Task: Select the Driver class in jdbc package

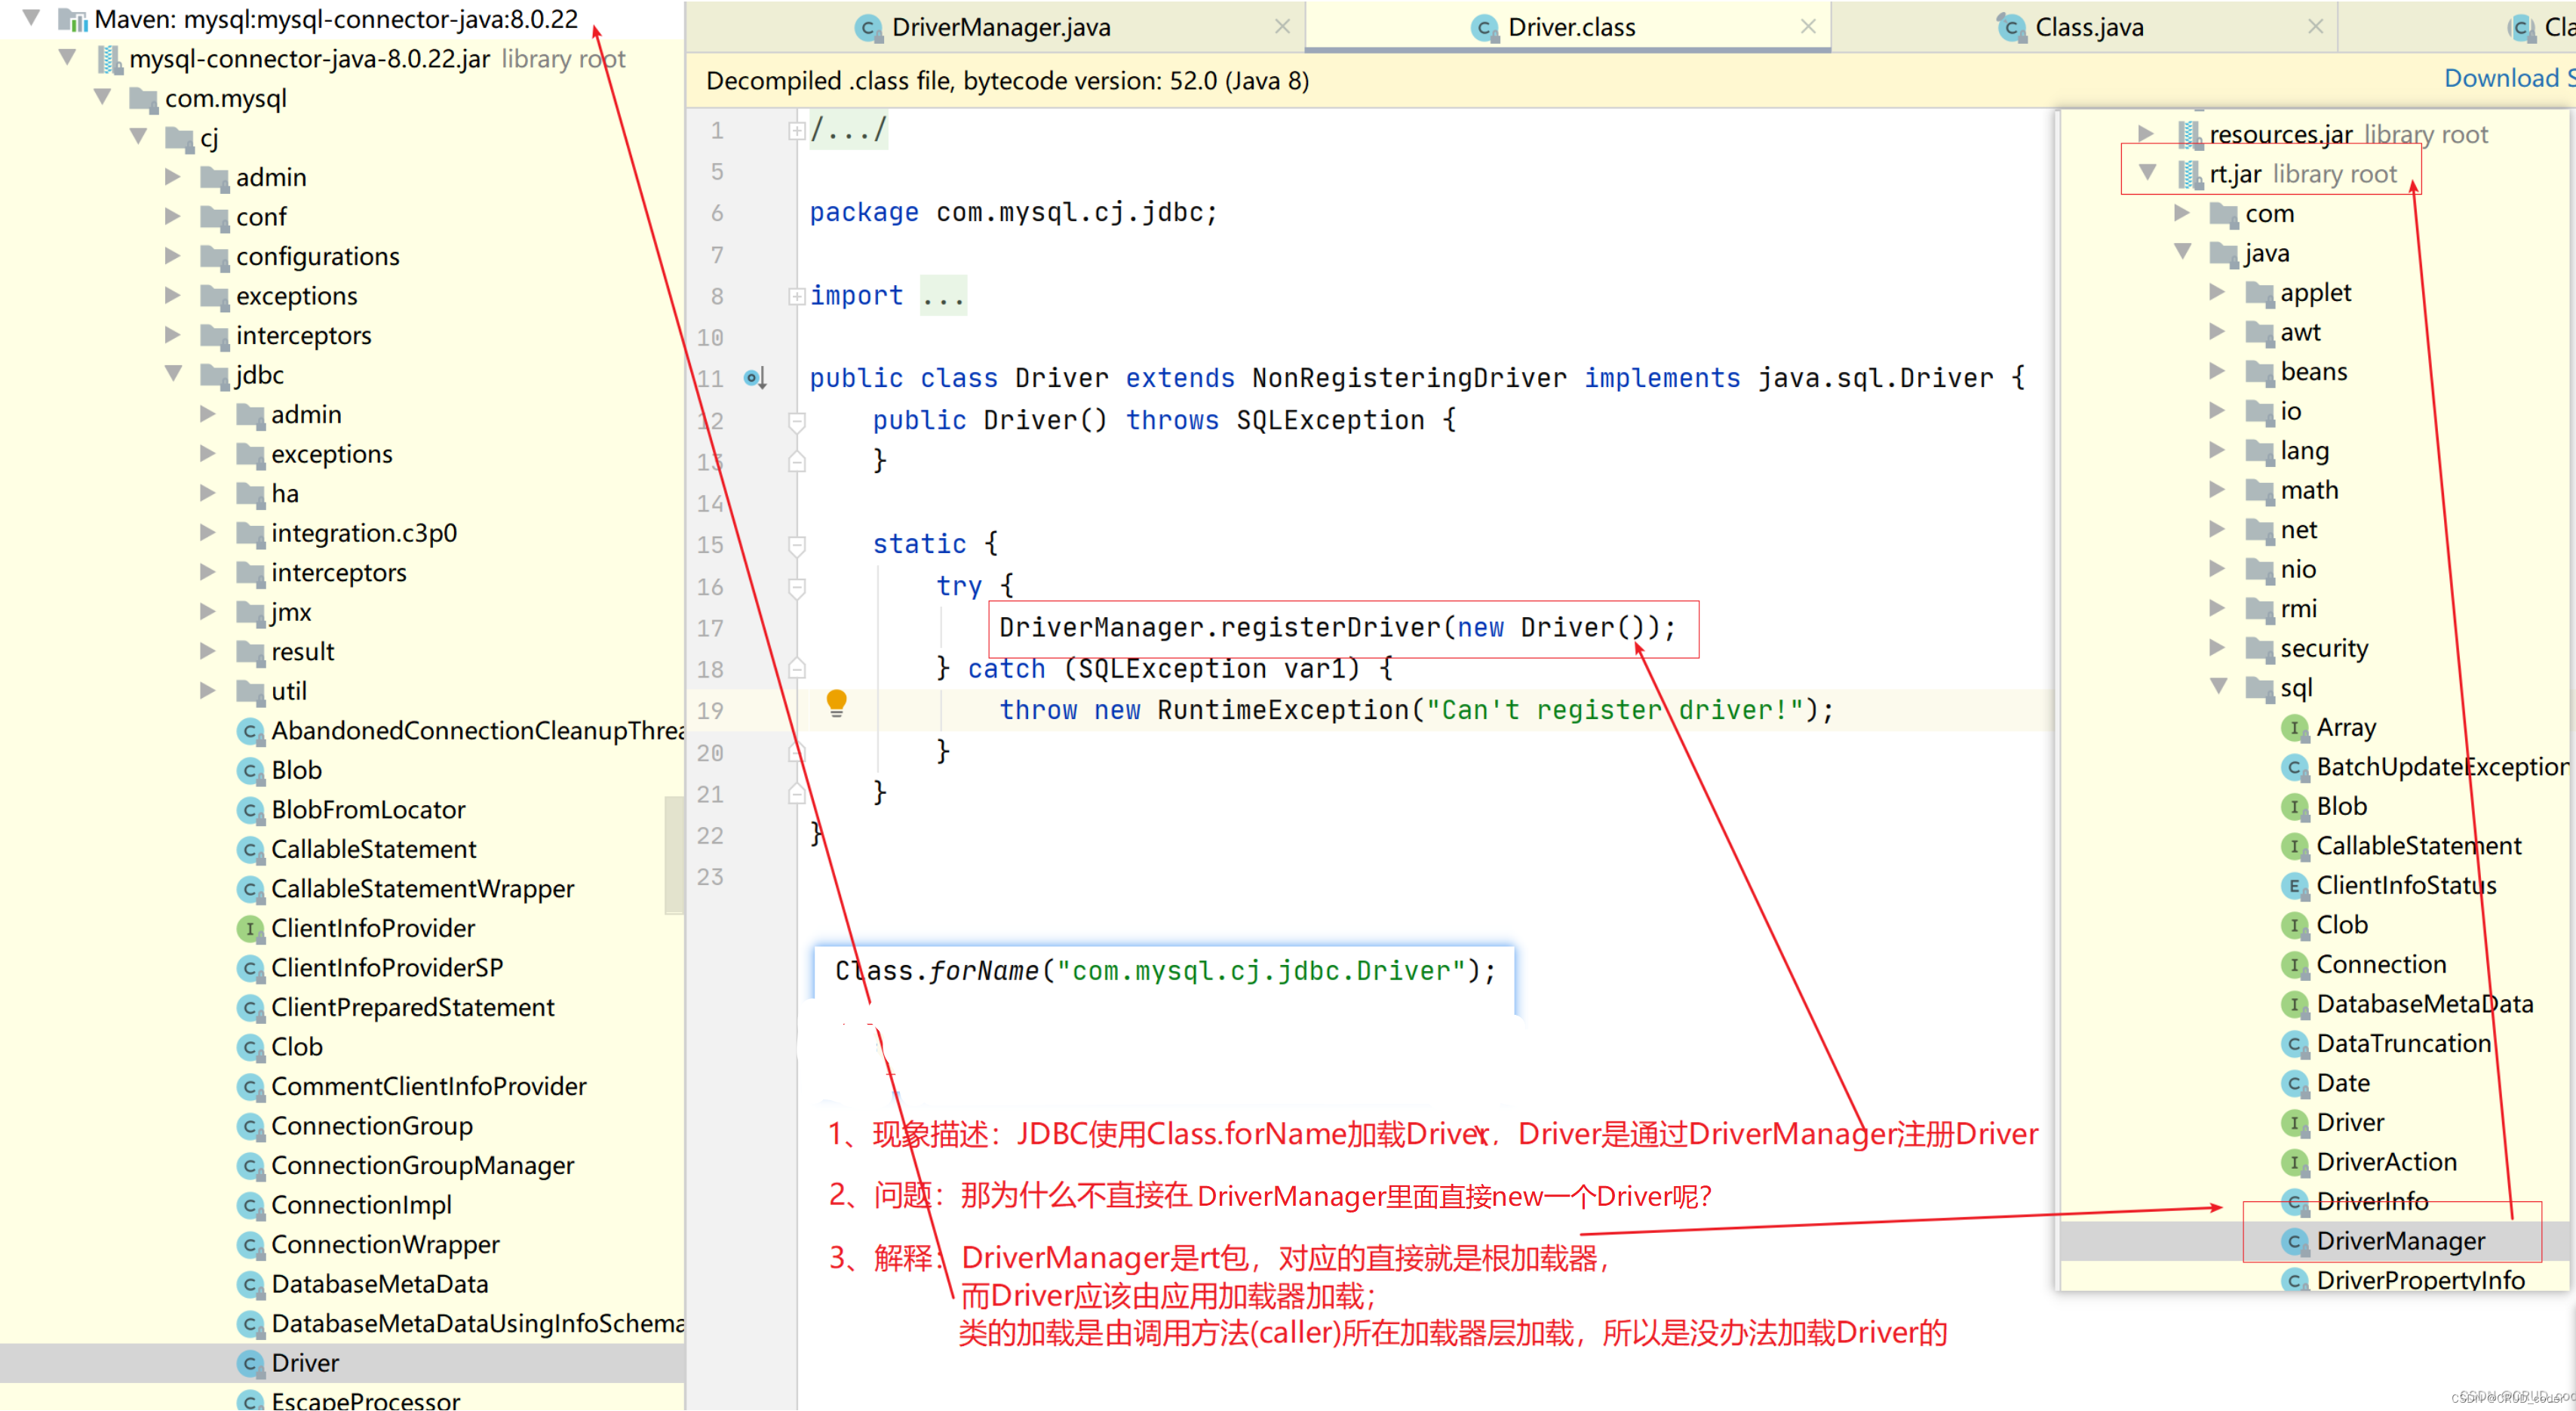Action: (x=305, y=1363)
